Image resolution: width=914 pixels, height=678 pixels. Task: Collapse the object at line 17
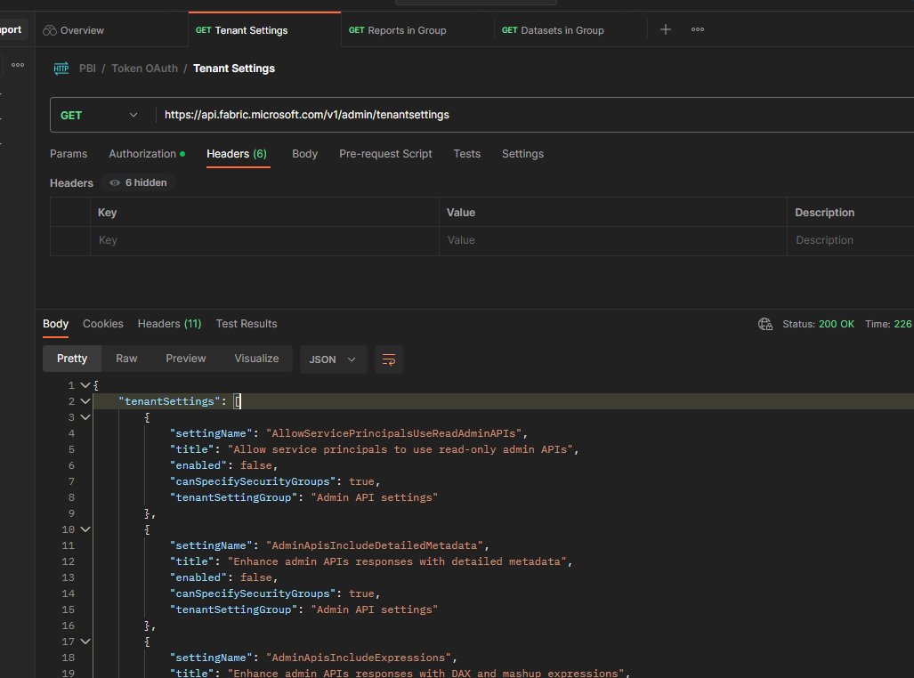[85, 642]
